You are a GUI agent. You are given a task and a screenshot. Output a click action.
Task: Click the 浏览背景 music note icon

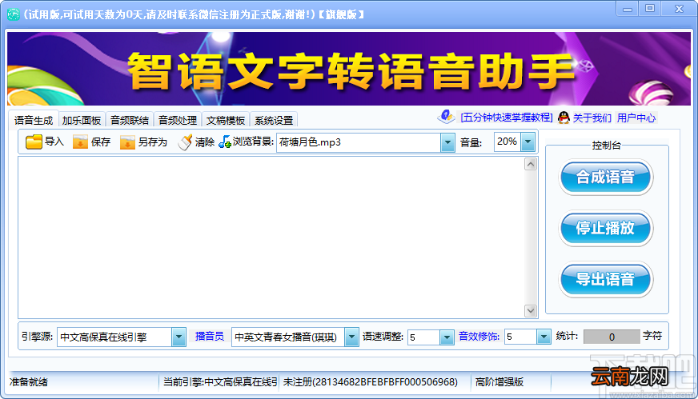(x=225, y=142)
